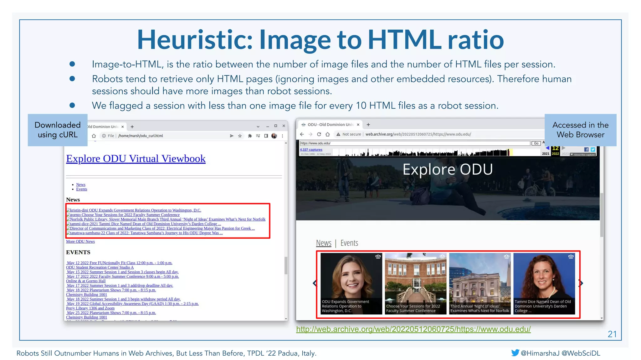Click the carousel left arrow on News cards
The height and width of the screenshot is (360, 641).
click(x=315, y=283)
